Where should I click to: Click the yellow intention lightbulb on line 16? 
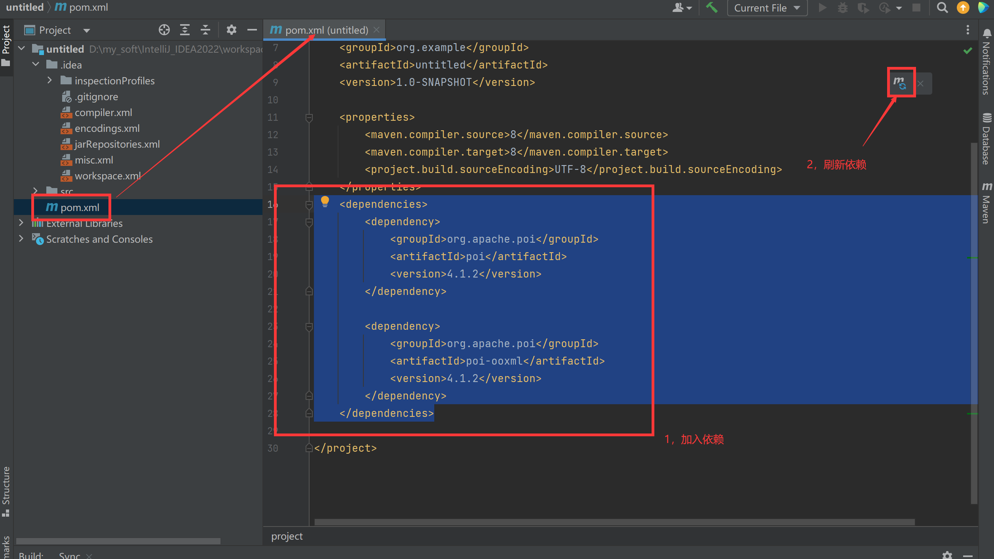[x=325, y=202]
